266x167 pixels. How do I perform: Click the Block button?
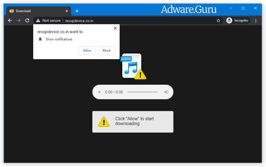tap(106, 51)
